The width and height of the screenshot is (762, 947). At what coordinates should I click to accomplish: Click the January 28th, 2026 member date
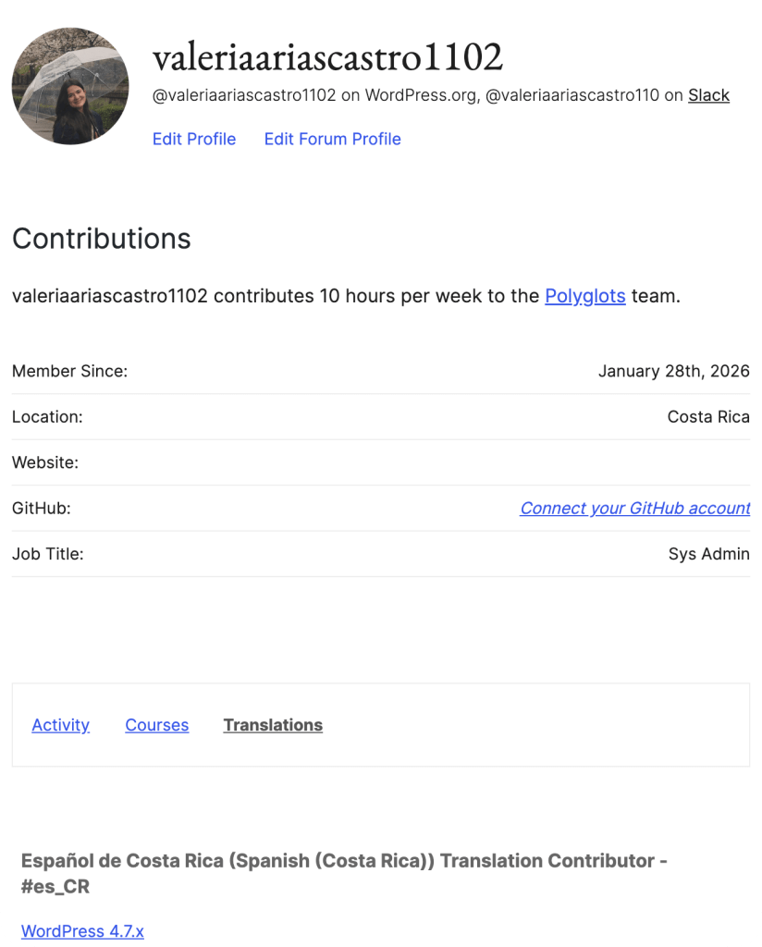coord(673,371)
